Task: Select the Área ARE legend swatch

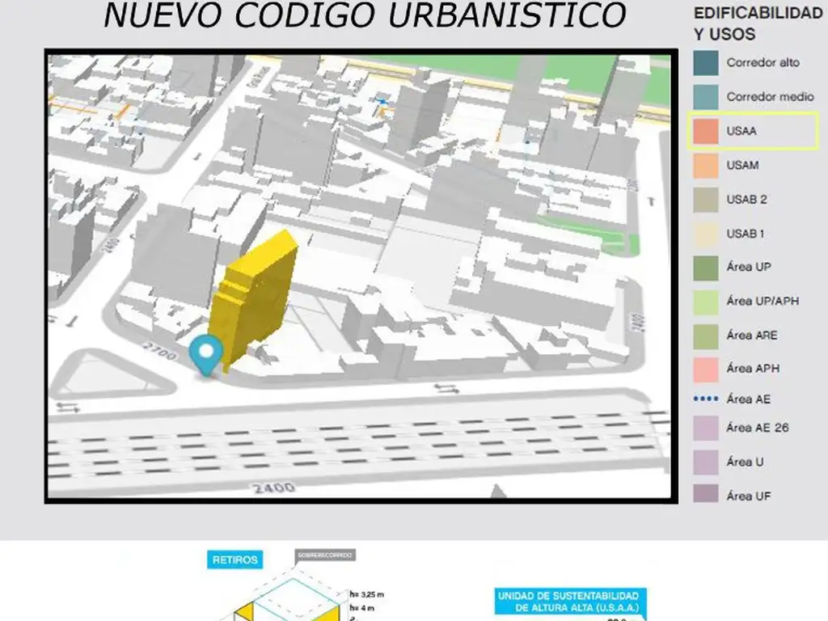Action: (x=705, y=336)
